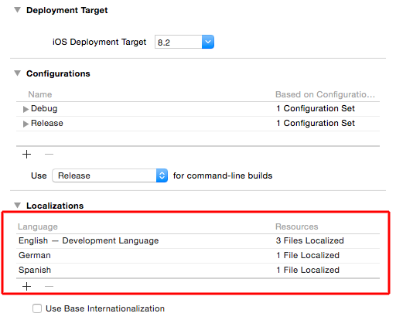Click the Language column header

[38, 226]
